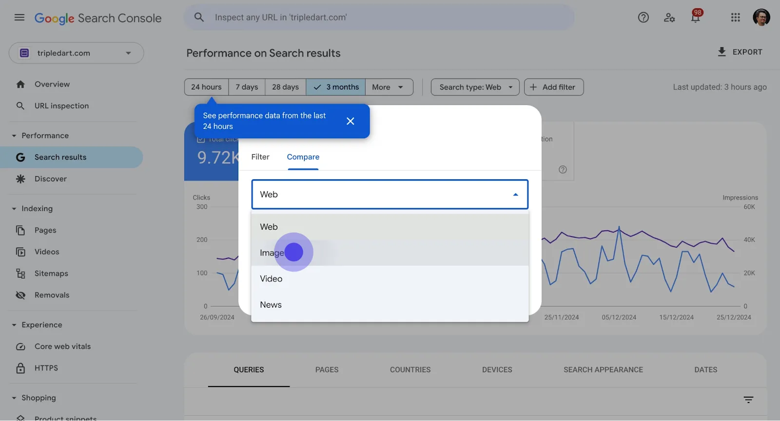780x421 pixels.
Task: Open the DATES tab
Action: 706,370
